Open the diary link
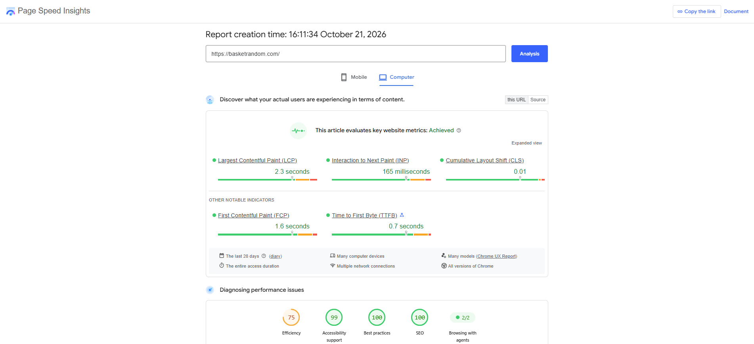The width and height of the screenshot is (754, 344). pos(275,256)
